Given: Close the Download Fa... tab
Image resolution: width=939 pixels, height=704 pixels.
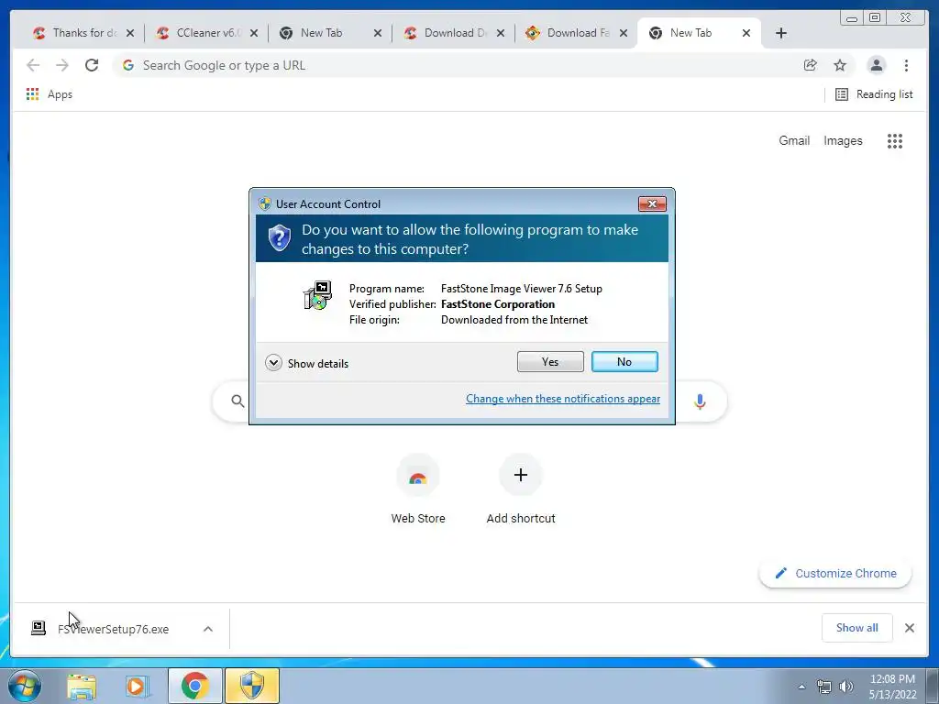Looking at the screenshot, I should click(x=624, y=34).
